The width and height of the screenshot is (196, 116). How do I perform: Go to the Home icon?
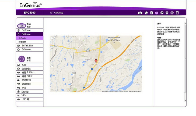146,13
